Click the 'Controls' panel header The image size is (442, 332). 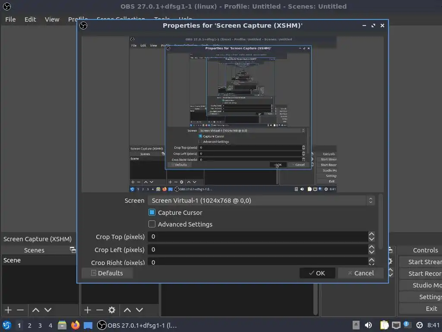[425, 250]
